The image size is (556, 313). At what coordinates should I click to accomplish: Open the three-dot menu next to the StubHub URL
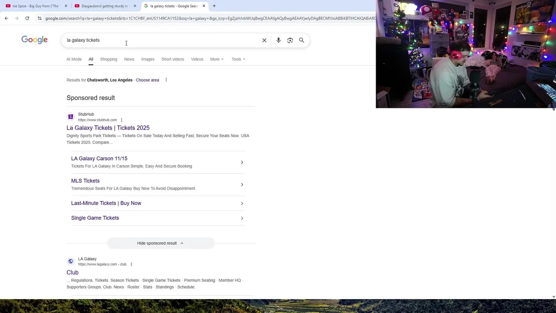tap(122, 120)
